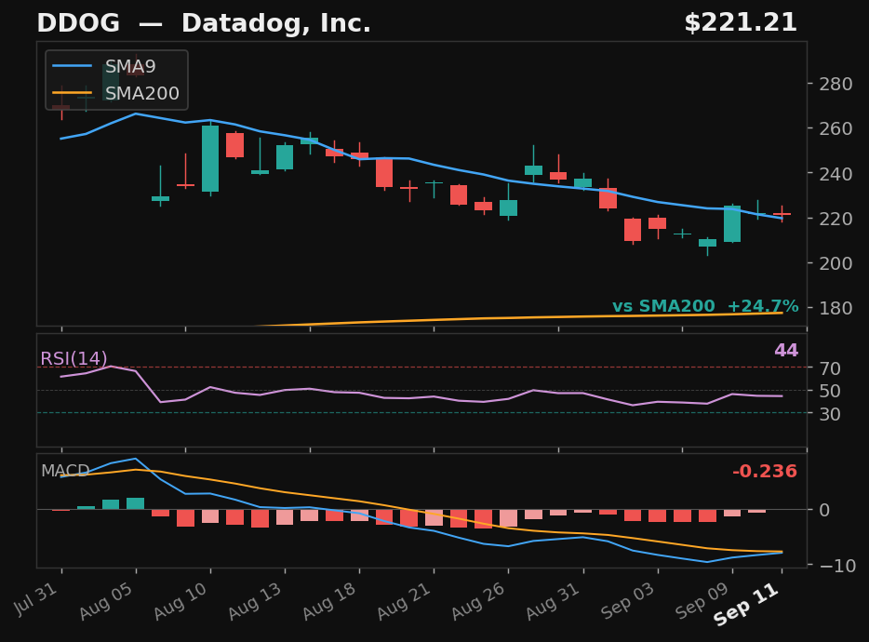This screenshot has height=642, width=869.
Task: Click the RSI 70 axis label
Action: coord(830,368)
